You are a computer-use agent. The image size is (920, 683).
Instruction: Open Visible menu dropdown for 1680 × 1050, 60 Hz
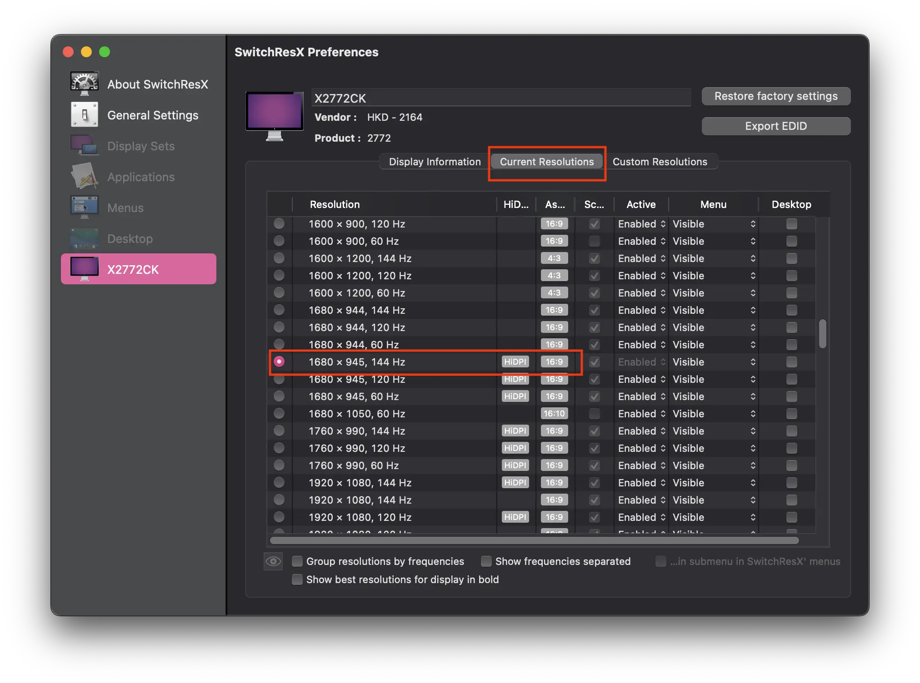pyautogui.click(x=713, y=414)
